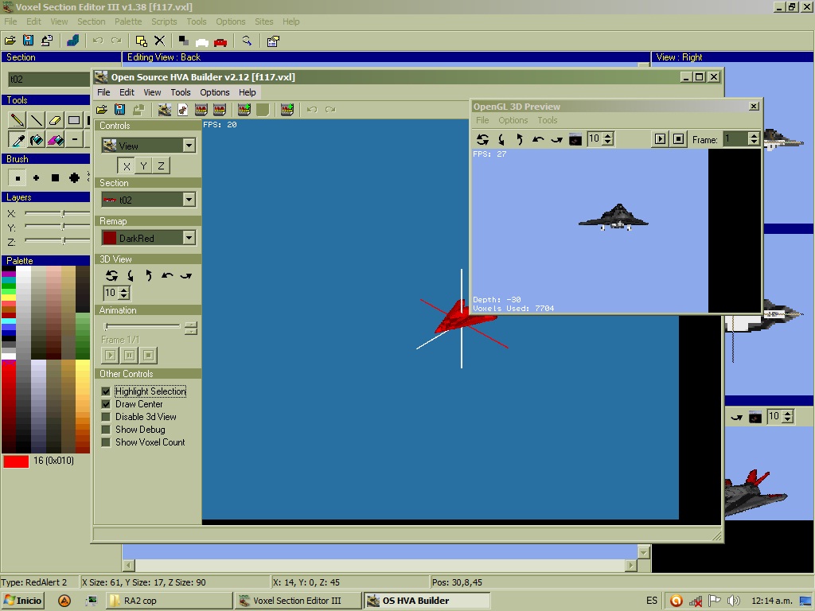Click the red selected color swatch below Palette
Image resolution: width=815 pixels, height=611 pixels.
click(16, 461)
